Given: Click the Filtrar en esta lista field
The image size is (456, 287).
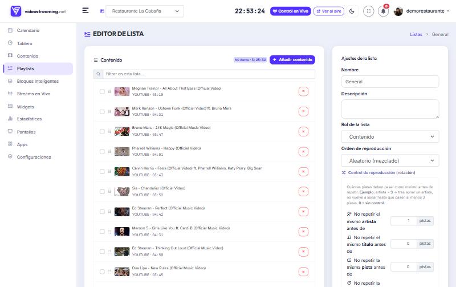Looking at the screenshot, I should pyautogui.click(x=209, y=74).
